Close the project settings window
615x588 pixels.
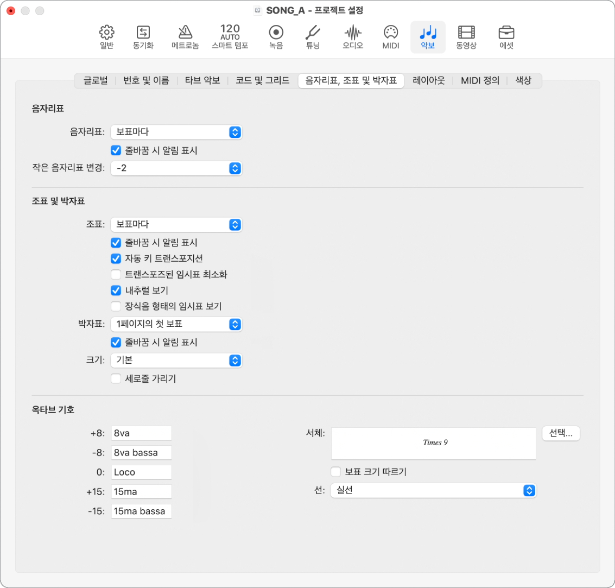[x=11, y=11]
